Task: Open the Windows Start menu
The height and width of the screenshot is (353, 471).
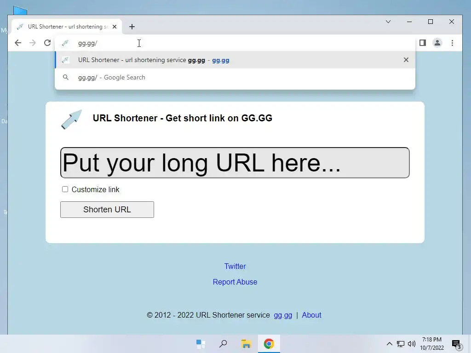Action: pyautogui.click(x=201, y=344)
